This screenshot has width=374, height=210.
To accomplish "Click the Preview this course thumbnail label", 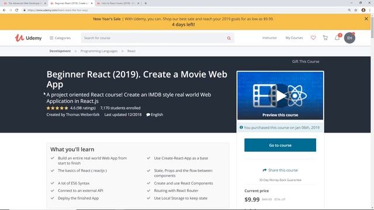I will (280, 115).
